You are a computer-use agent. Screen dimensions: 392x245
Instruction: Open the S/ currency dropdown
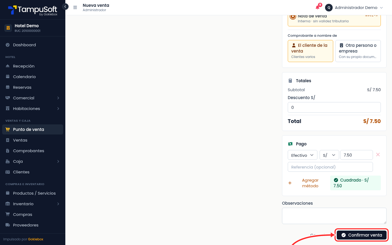[329, 155]
